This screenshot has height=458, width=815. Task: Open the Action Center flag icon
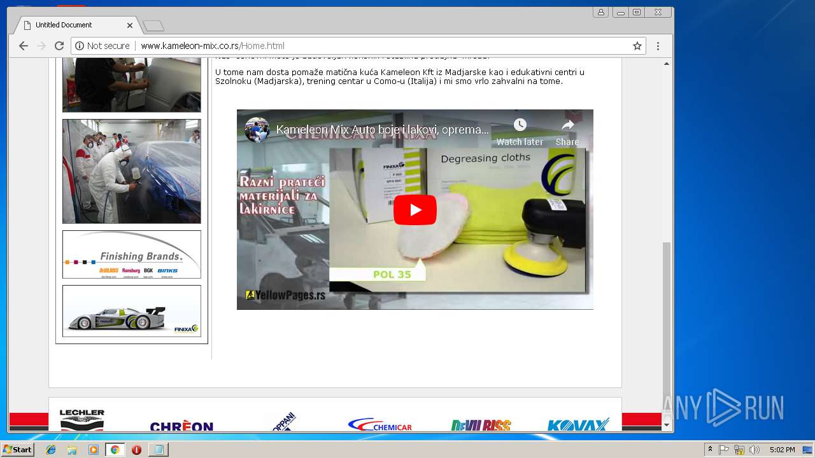click(x=724, y=450)
